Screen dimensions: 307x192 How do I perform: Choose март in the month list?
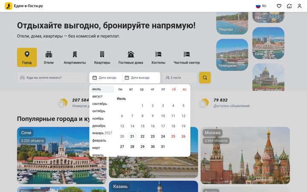pyautogui.click(x=102, y=148)
